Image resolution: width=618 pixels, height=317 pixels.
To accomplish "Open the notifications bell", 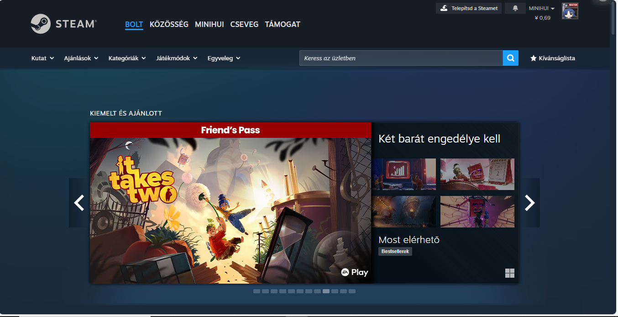I will pos(515,8).
